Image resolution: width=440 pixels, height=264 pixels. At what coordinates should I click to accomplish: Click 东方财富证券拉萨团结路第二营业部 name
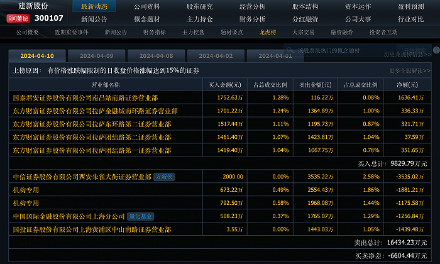92,138
